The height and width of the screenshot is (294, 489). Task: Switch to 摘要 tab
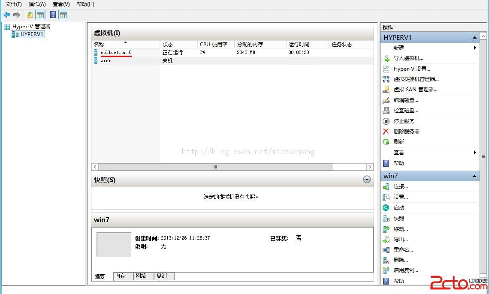pos(102,276)
